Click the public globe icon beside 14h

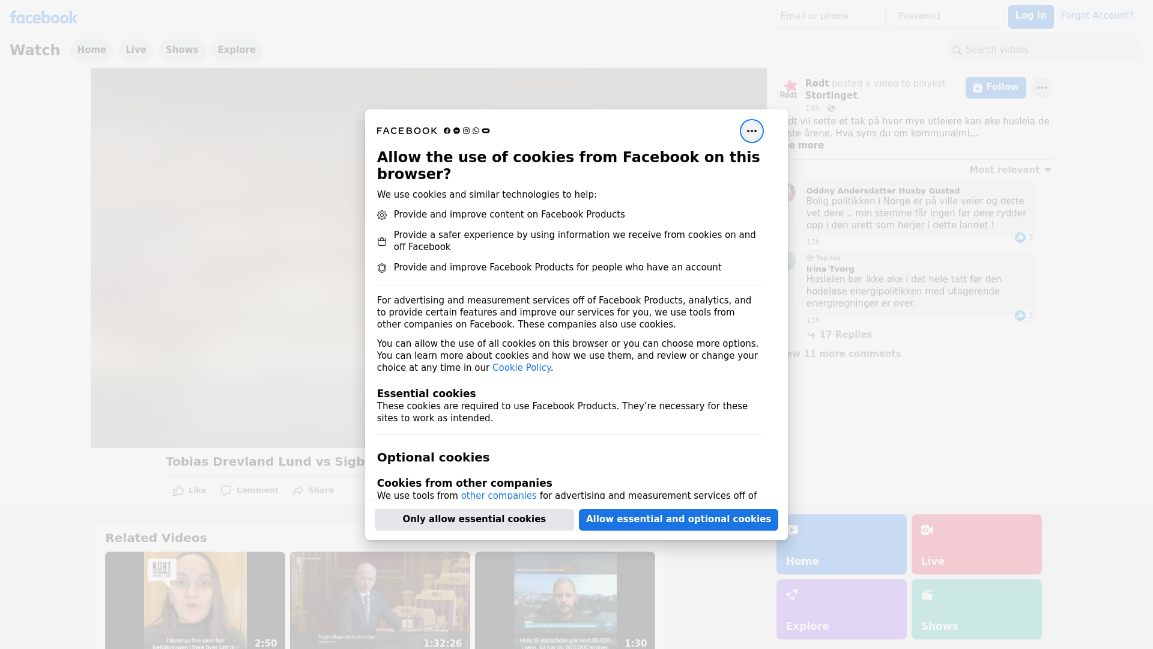[x=831, y=108]
